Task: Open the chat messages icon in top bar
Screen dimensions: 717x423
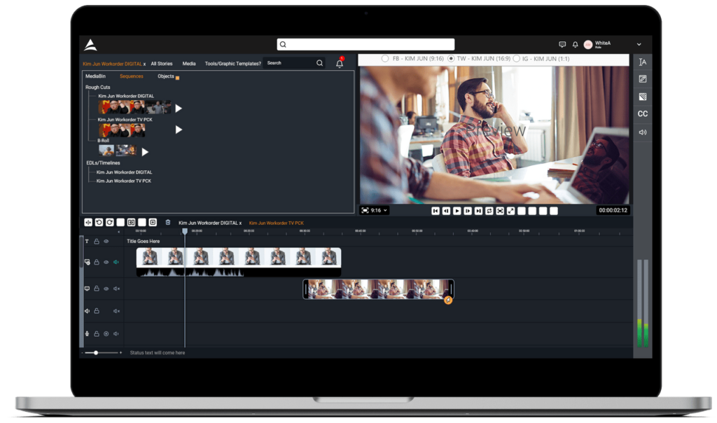Action: [562, 44]
